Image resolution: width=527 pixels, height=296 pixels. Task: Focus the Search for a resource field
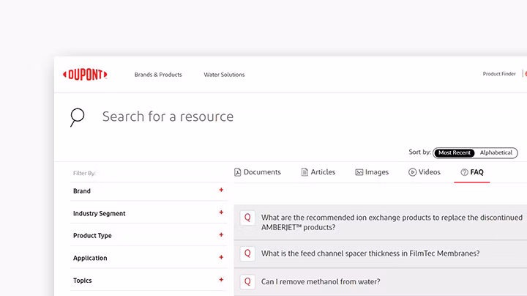[168, 116]
